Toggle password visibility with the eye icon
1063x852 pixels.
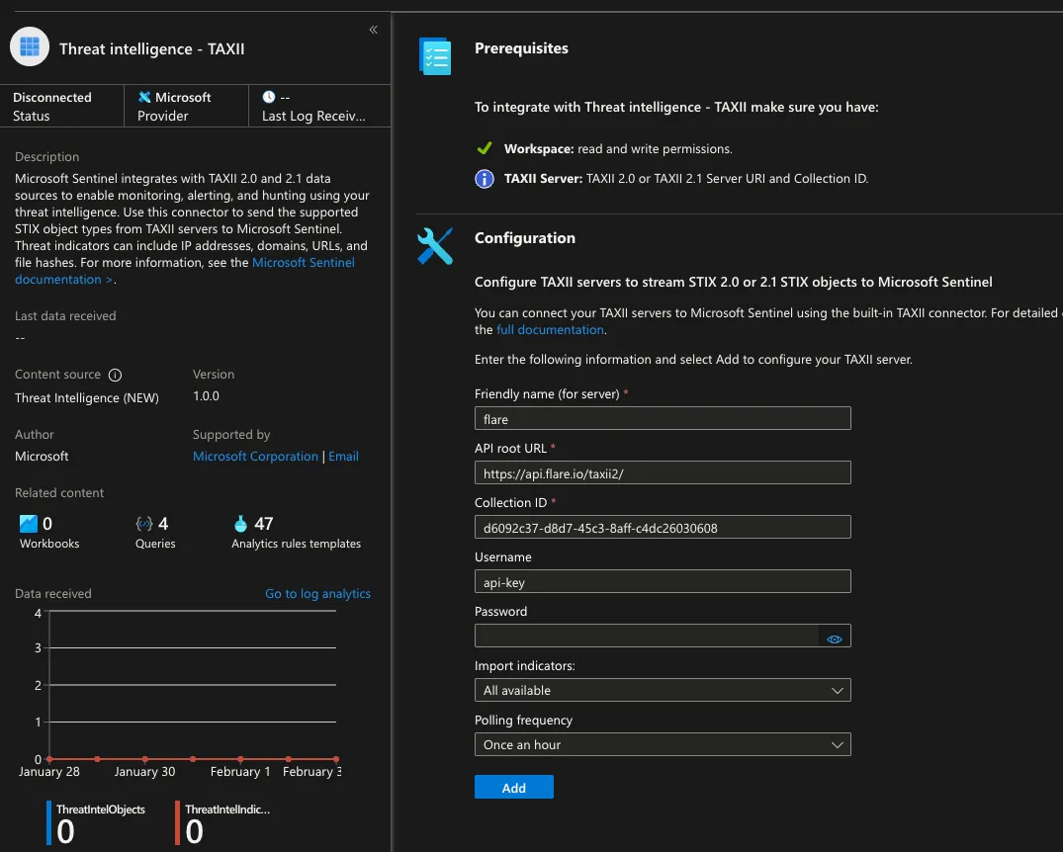coord(835,639)
